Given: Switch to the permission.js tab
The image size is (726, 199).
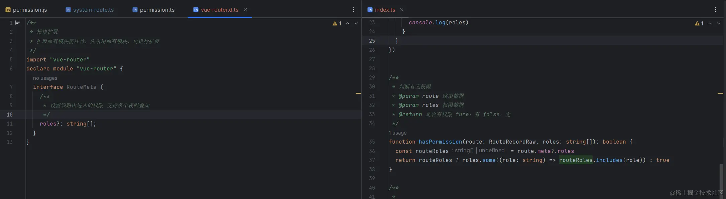Looking at the screenshot, I should [26, 10].
